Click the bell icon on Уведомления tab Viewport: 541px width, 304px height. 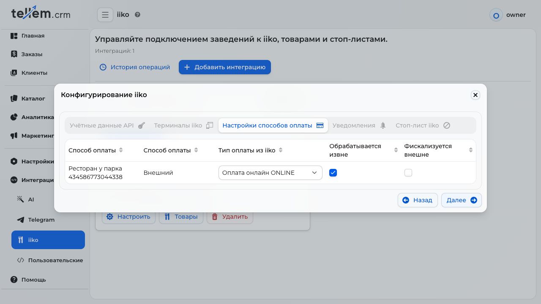pos(383,125)
